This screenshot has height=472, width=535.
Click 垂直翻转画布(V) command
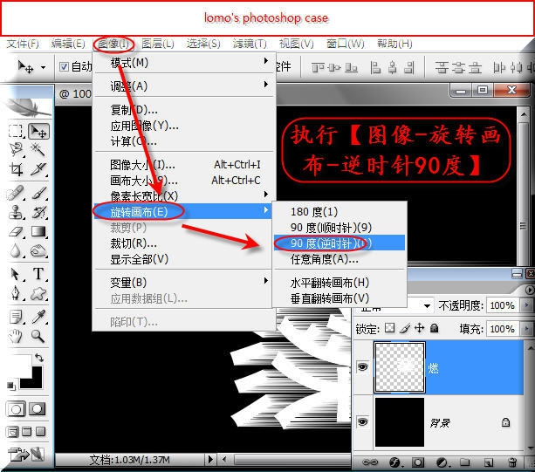click(340, 298)
